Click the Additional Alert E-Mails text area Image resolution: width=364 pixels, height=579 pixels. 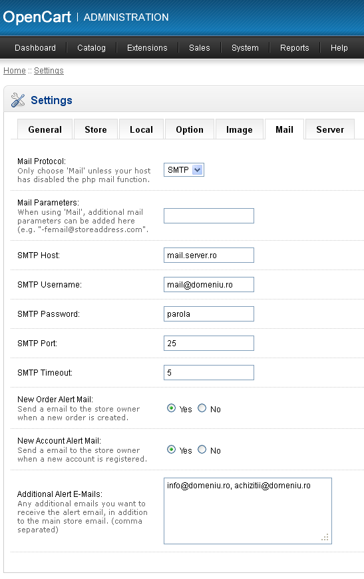pos(248,511)
